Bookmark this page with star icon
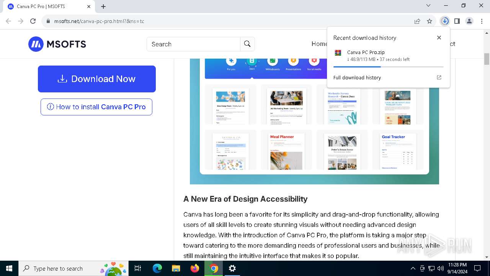This screenshot has height=276, width=490. (430, 21)
